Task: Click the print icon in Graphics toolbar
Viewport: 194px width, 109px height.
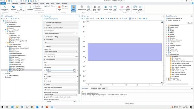Action: (x=147, y=18)
